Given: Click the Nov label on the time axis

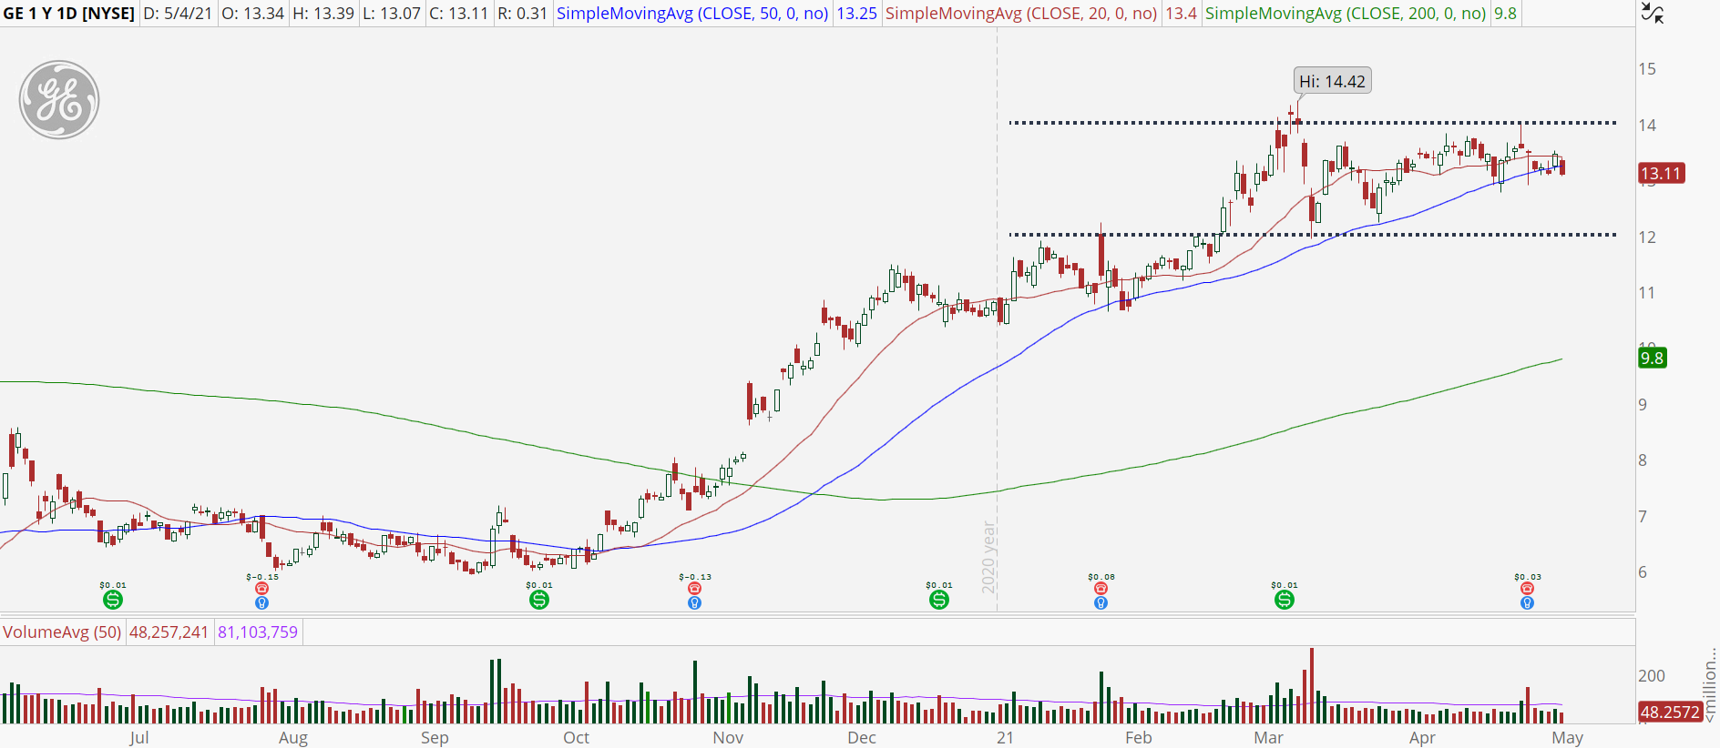Looking at the screenshot, I should [728, 737].
